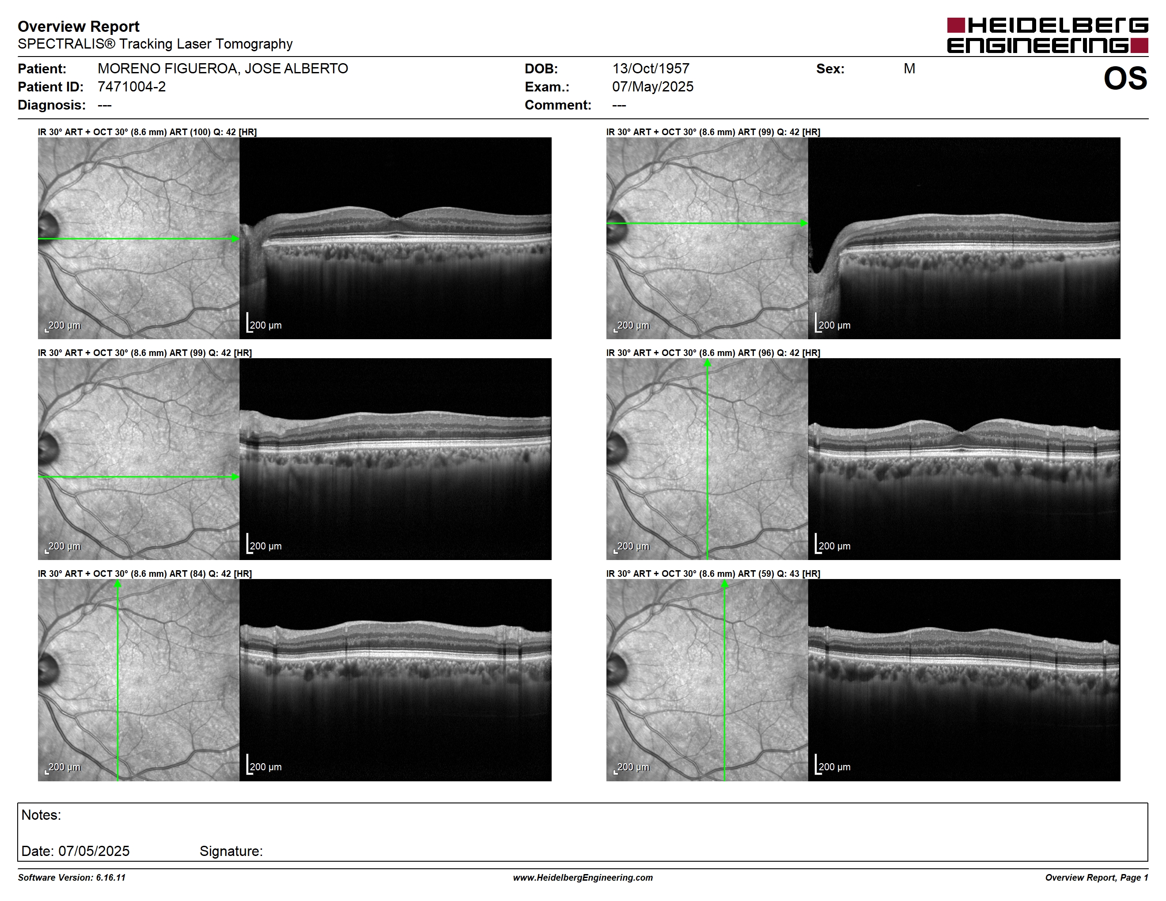The image size is (1166, 901).
Task: Open IR fundus image under ART (59) caption
Action: point(707,680)
